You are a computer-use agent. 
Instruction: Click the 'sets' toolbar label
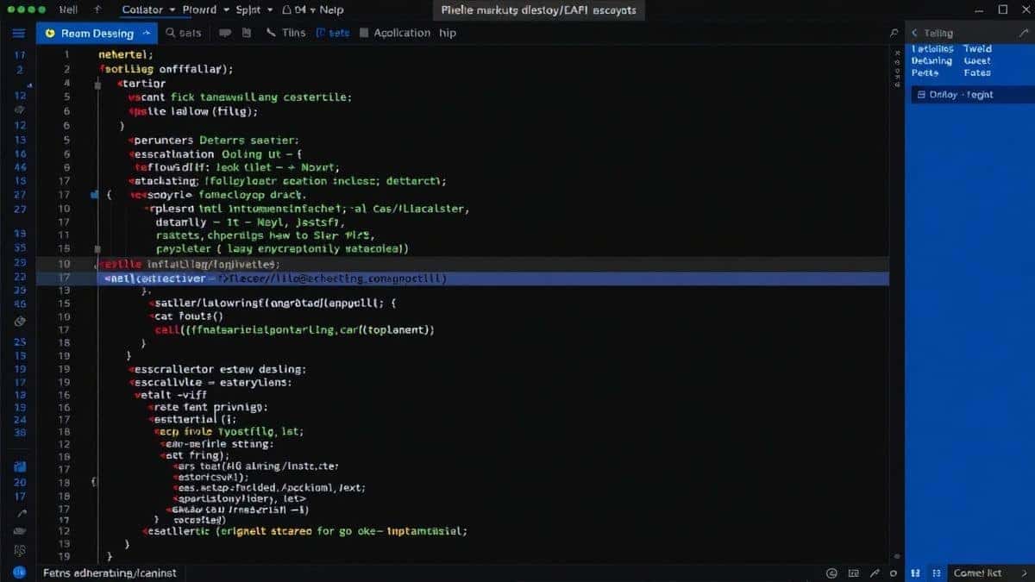(339, 33)
